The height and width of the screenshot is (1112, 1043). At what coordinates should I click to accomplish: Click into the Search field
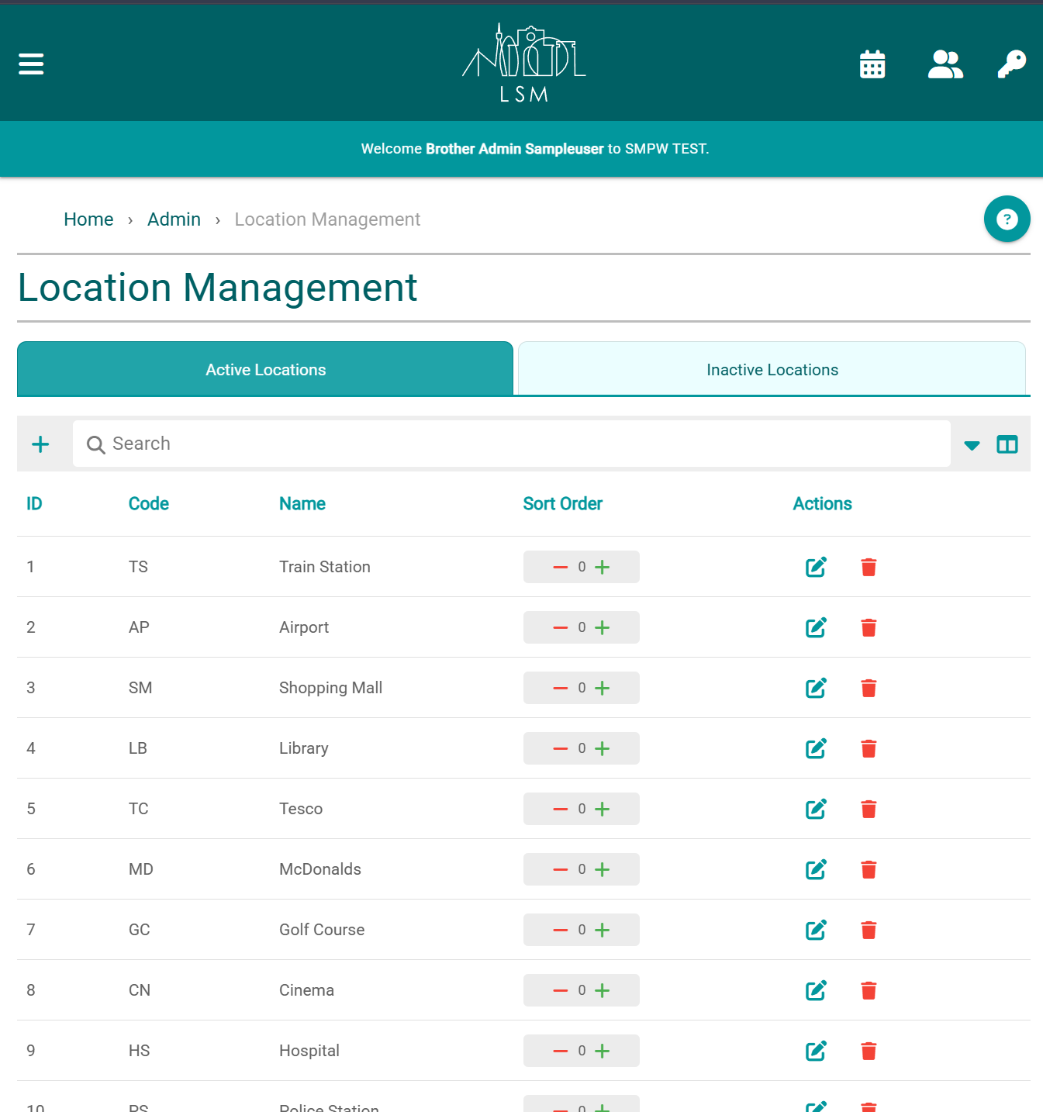(512, 444)
